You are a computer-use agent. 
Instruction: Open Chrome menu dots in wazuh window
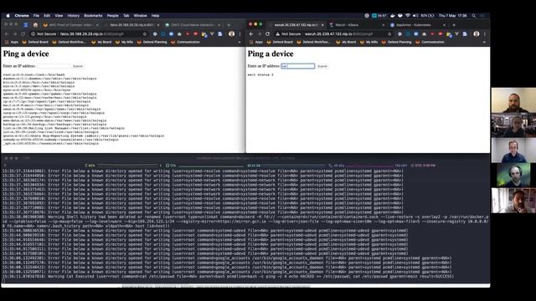(x=485, y=34)
